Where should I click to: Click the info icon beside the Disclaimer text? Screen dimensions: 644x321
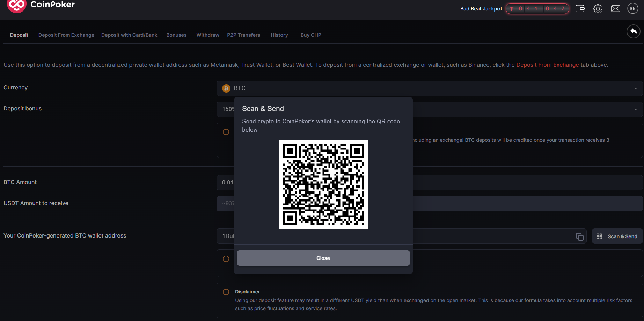click(x=226, y=292)
